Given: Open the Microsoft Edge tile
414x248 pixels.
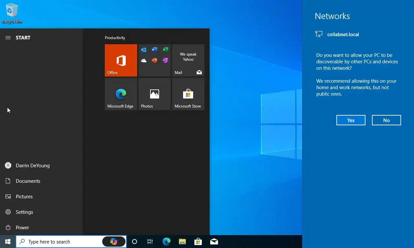Looking at the screenshot, I should pos(121,94).
